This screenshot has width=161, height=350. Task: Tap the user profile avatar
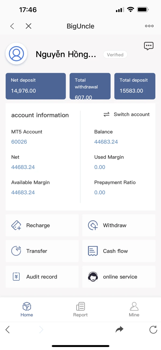(16, 54)
